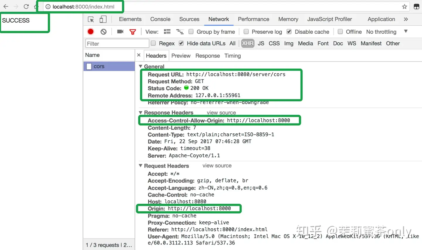Select the Headers tab
The width and height of the screenshot is (422, 250).
tap(156, 56)
